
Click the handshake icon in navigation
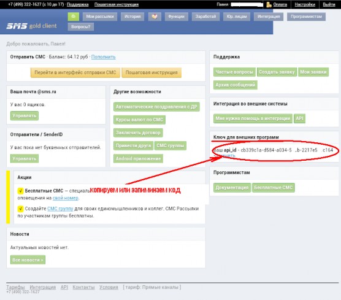pyautogui.click(x=155, y=17)
